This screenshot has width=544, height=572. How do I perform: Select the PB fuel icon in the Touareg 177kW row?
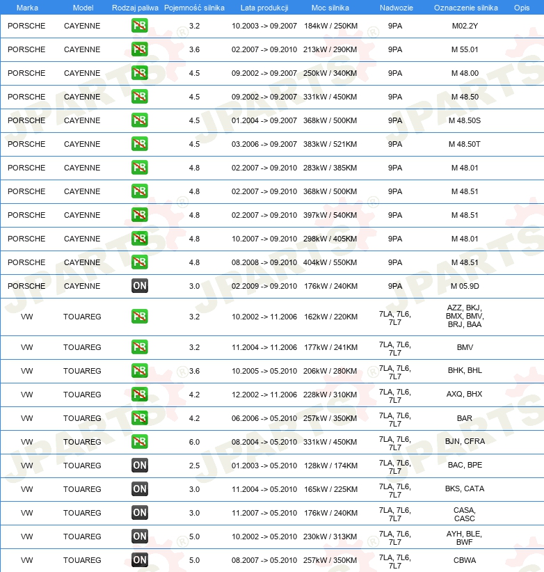tap(140, 347)
